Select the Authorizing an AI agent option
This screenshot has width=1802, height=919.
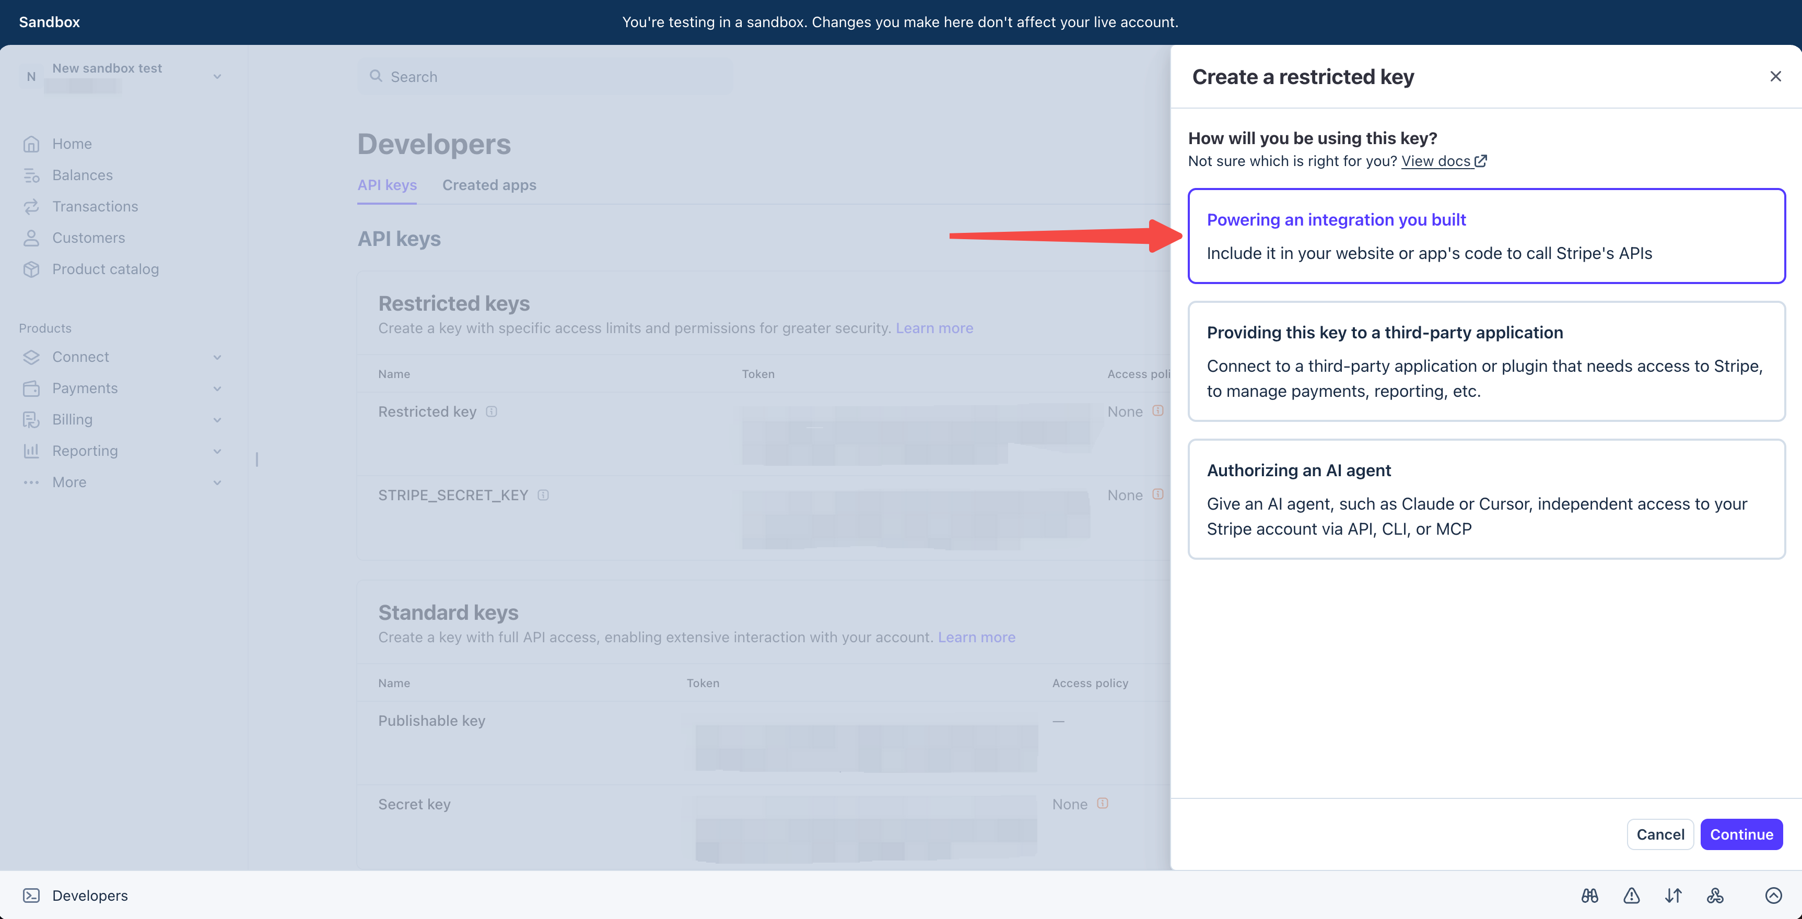[1487, 499]
